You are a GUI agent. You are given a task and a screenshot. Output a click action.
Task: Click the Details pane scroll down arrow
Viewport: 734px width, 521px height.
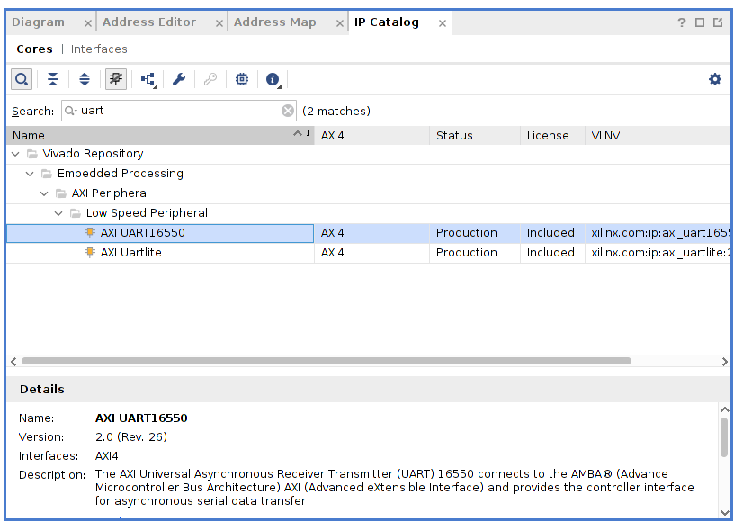click(x=725, y=513)
